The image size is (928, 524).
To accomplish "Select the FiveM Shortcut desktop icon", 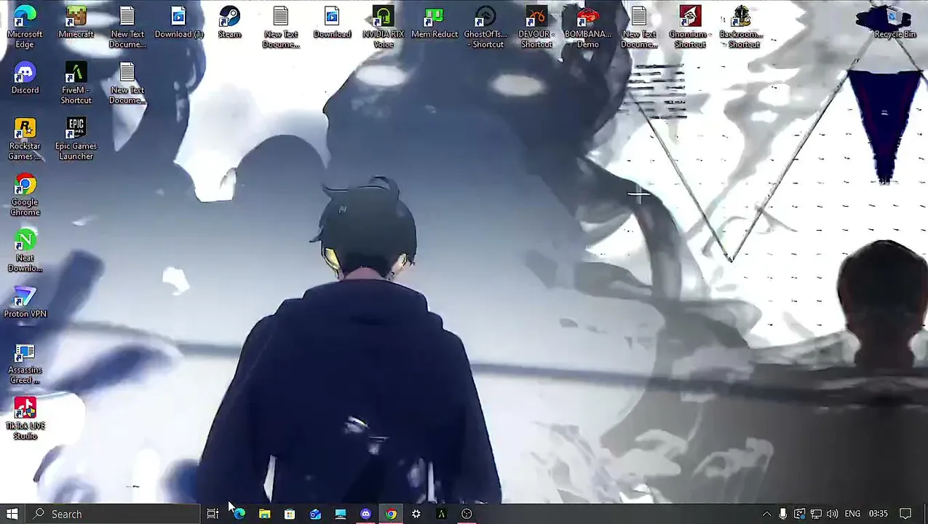I will tap(76, 83).
